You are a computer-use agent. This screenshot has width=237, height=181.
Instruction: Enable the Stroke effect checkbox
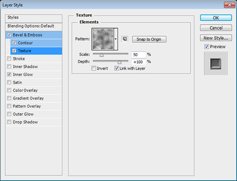click(x=9, y=58)
